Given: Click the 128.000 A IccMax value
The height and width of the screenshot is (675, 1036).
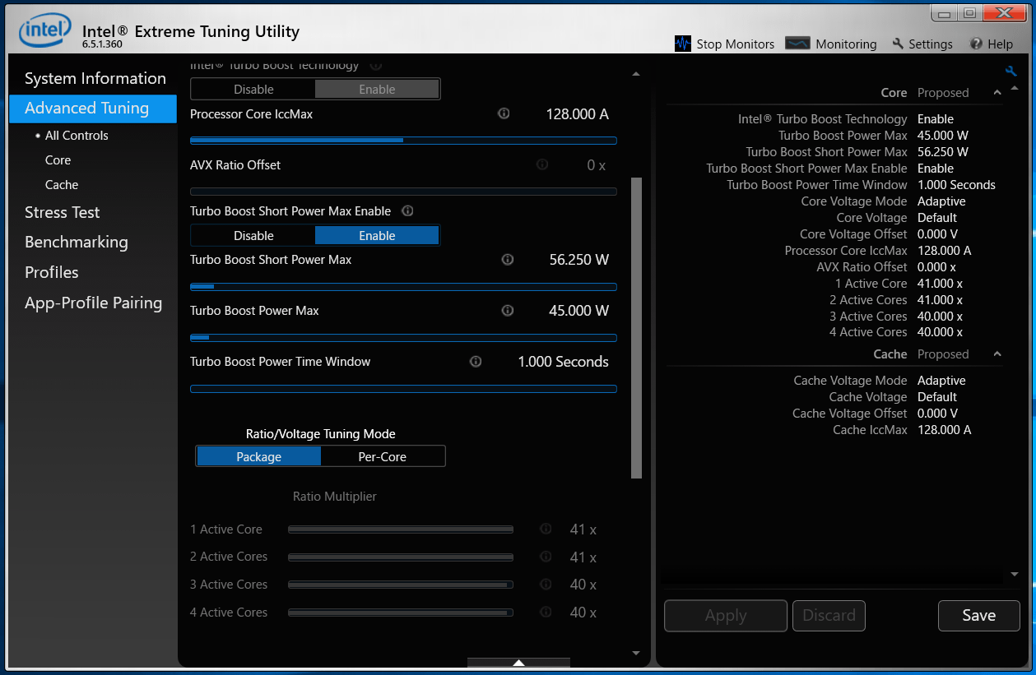Looking at the screenshot, I should [x=578, y=114].
